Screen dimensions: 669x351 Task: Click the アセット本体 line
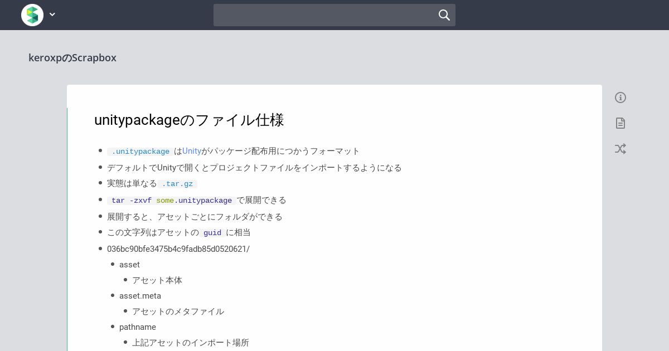[157, 280]
